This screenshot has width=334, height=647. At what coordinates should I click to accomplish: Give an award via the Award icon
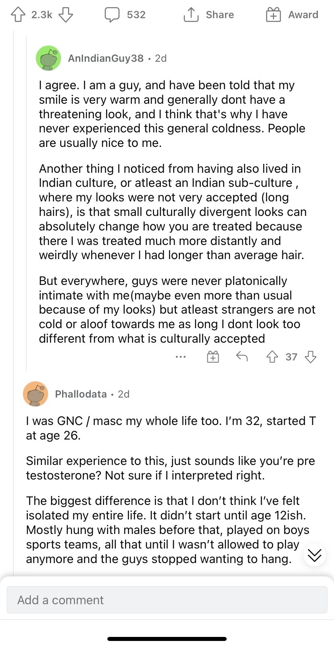(273, 15)
